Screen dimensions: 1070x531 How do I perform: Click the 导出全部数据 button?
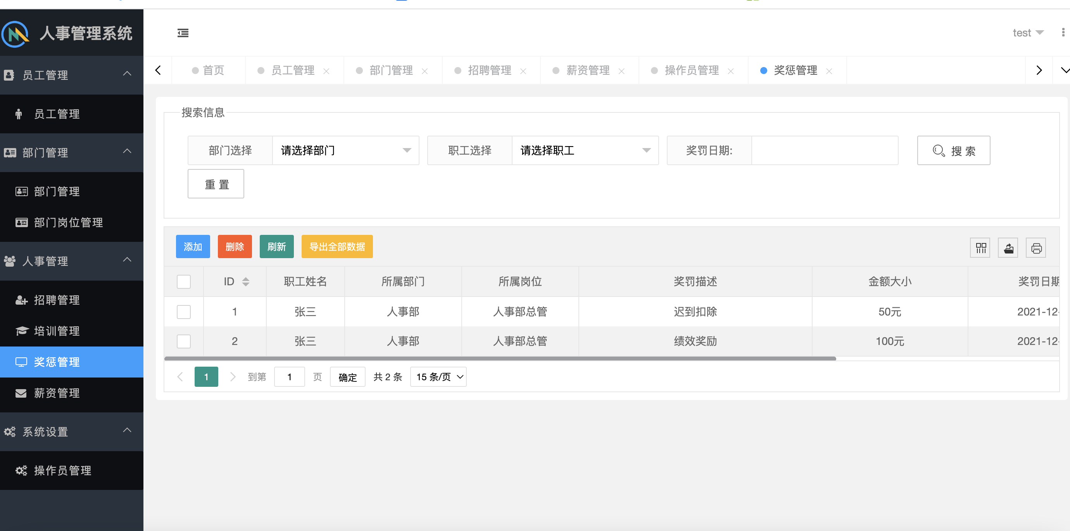(337, 247)
